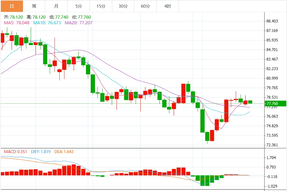Click the -0.118 MACD axis label
The height and width of the screenshot is (191, 290).
[272, 177]
